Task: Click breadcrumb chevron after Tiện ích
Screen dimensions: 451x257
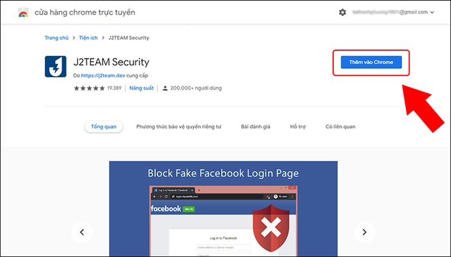Action: click(x=103, y=37)
